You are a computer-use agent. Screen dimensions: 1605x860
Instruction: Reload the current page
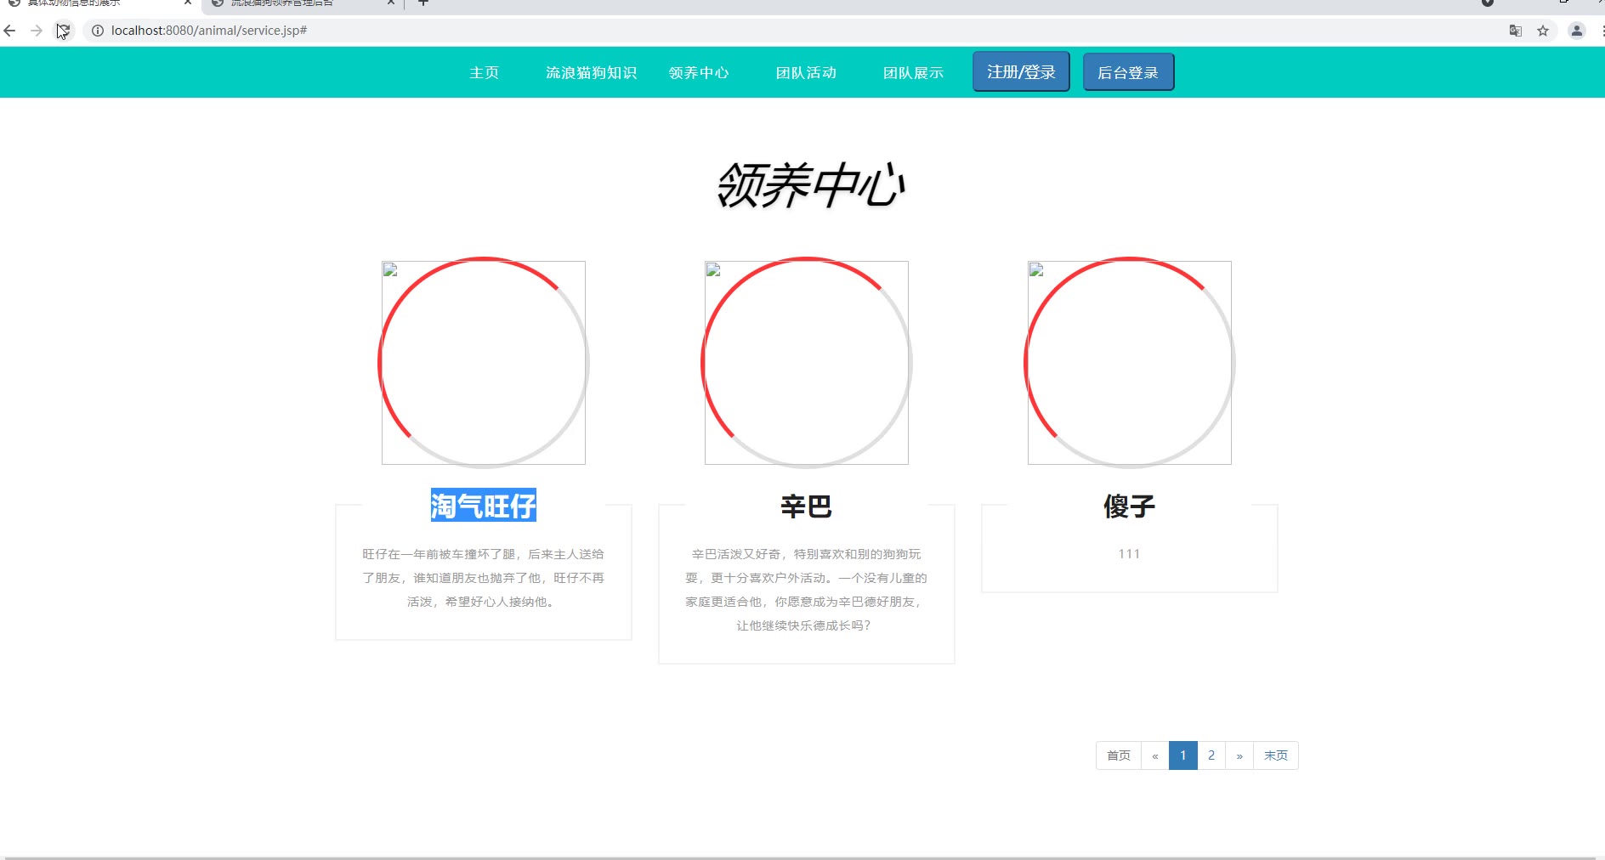pyautogui.click(x=64, y=31)
